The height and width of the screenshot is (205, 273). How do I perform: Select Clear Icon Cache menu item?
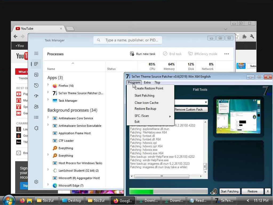(151, 103)
